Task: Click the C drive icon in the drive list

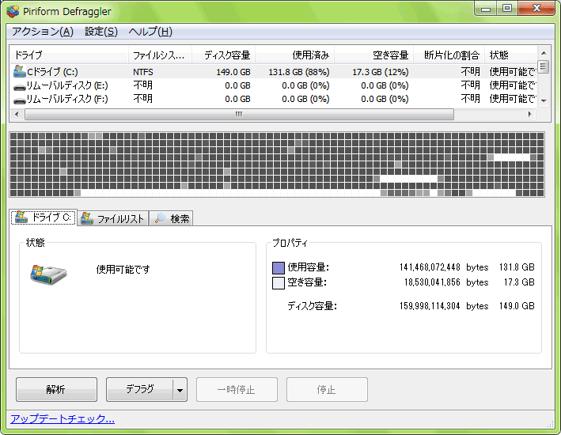Action: click(x=19, y=71)
